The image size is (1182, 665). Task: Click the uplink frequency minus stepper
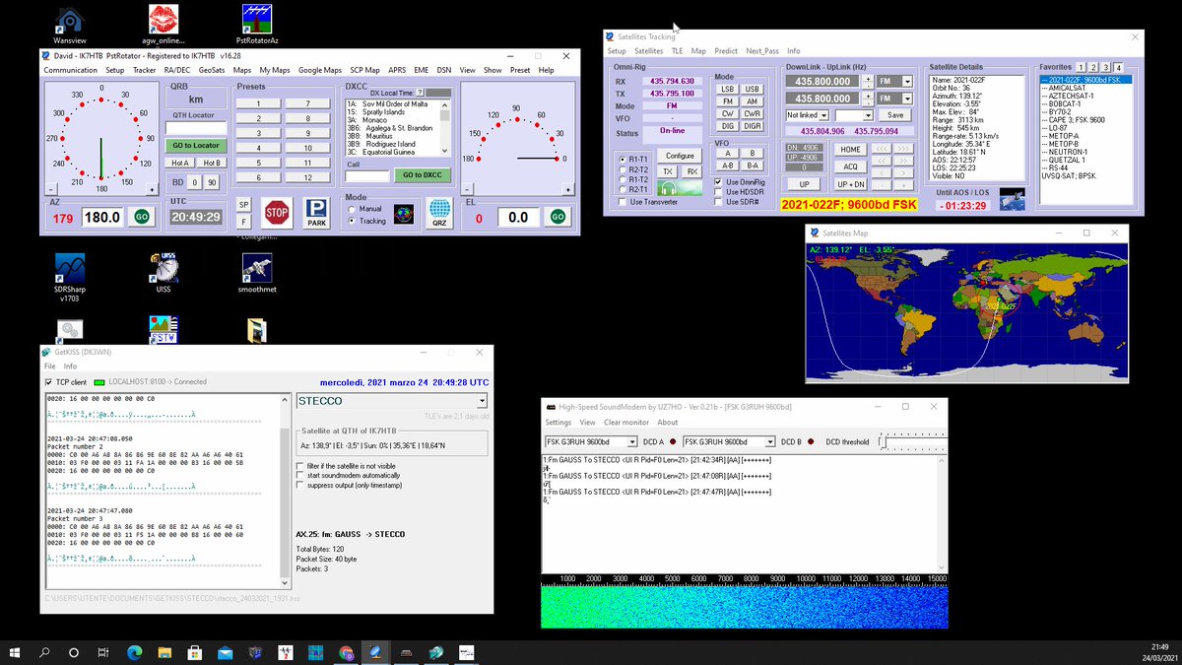coord(868,102)
